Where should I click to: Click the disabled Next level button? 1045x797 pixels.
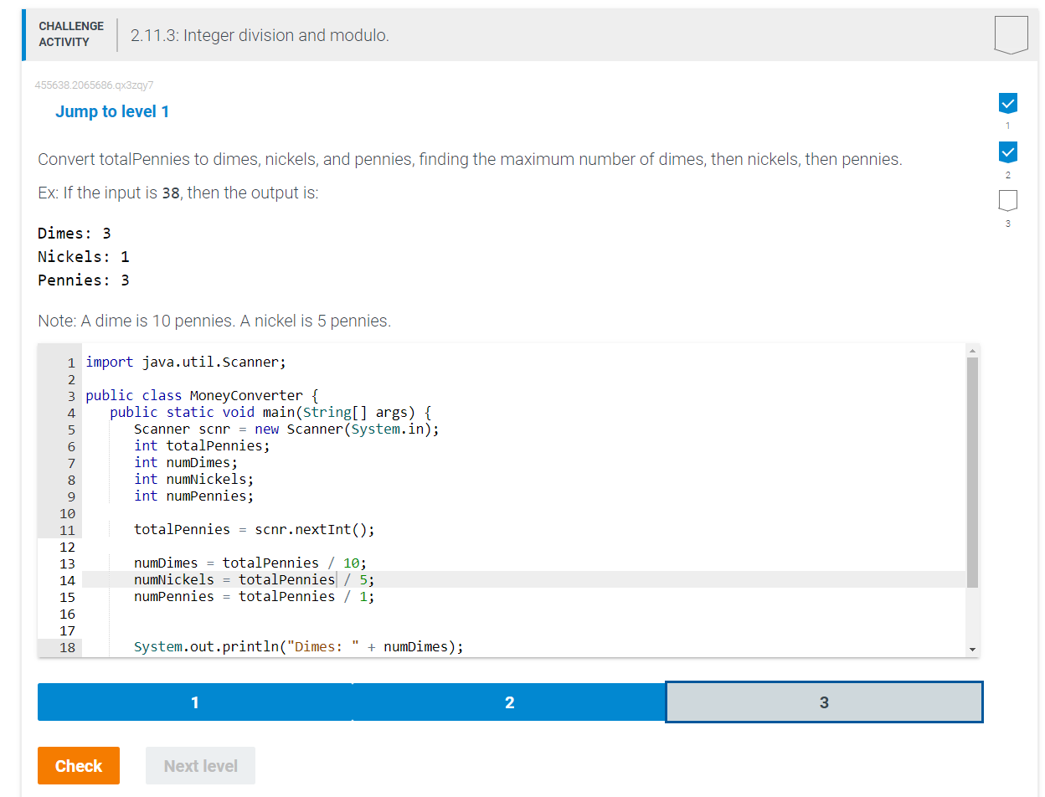point(200,765)
